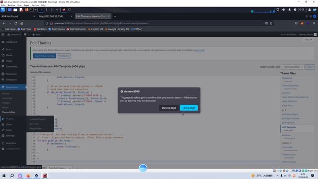Open Windows notification center icon

pos(313,176)
